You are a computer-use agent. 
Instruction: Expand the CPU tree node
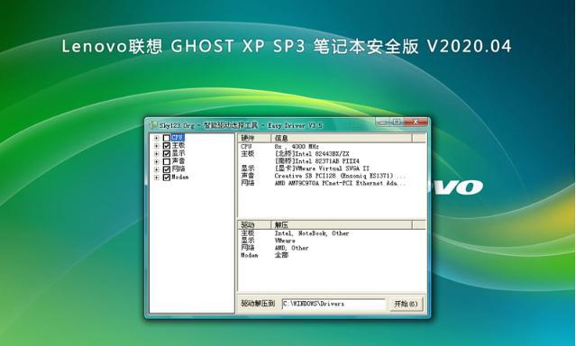coord(157,138)
